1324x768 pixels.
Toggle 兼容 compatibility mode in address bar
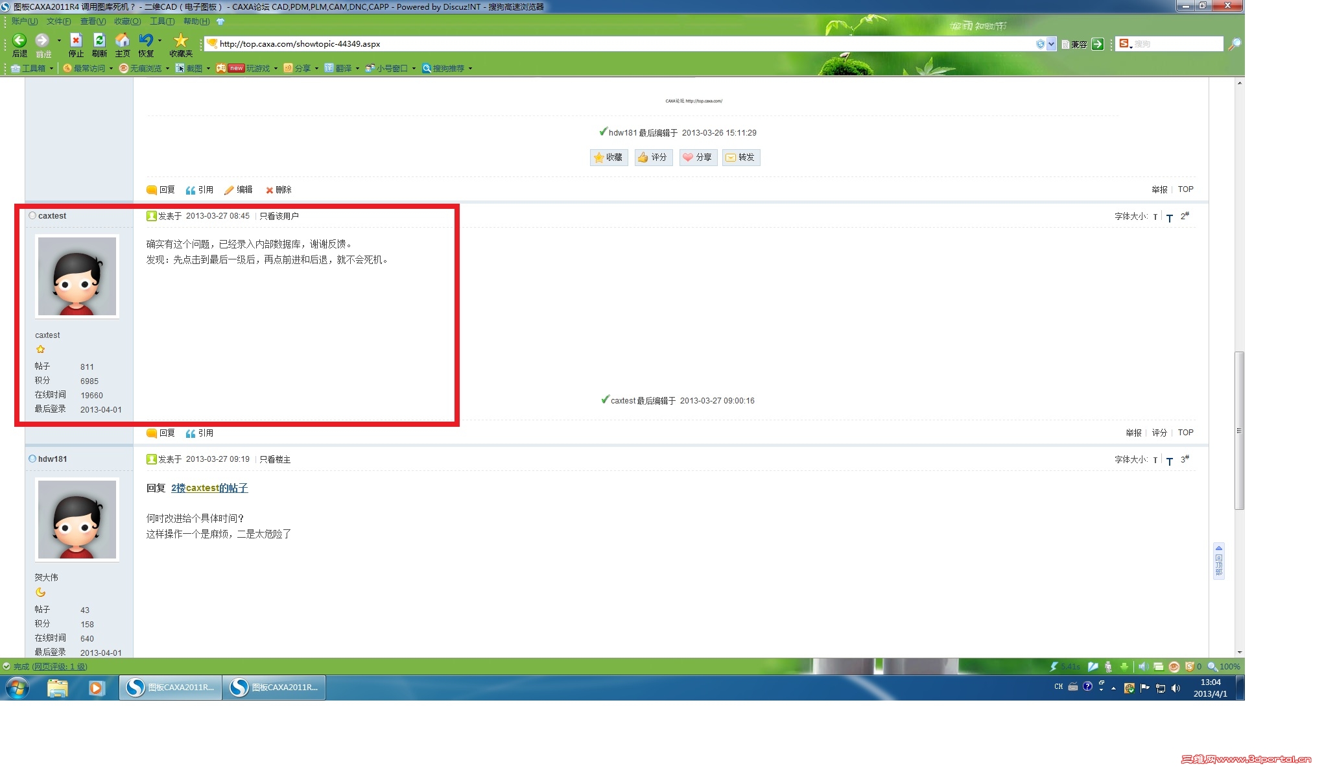coord(1074,44)
